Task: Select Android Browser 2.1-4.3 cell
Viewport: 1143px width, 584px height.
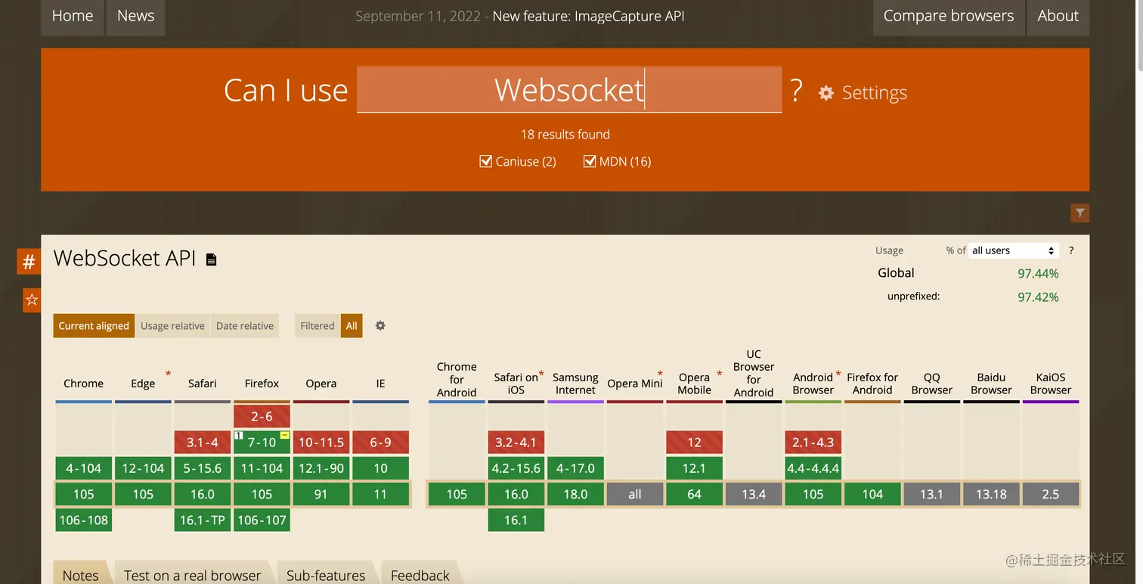Action: (813, 443)
